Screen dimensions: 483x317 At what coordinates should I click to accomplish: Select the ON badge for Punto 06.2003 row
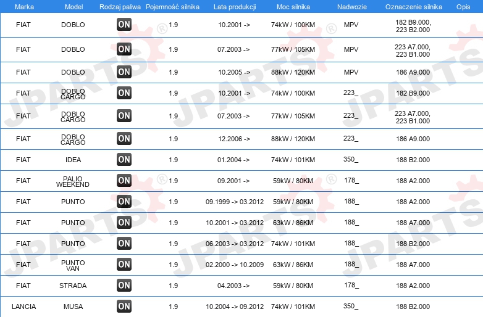[124, 244]
